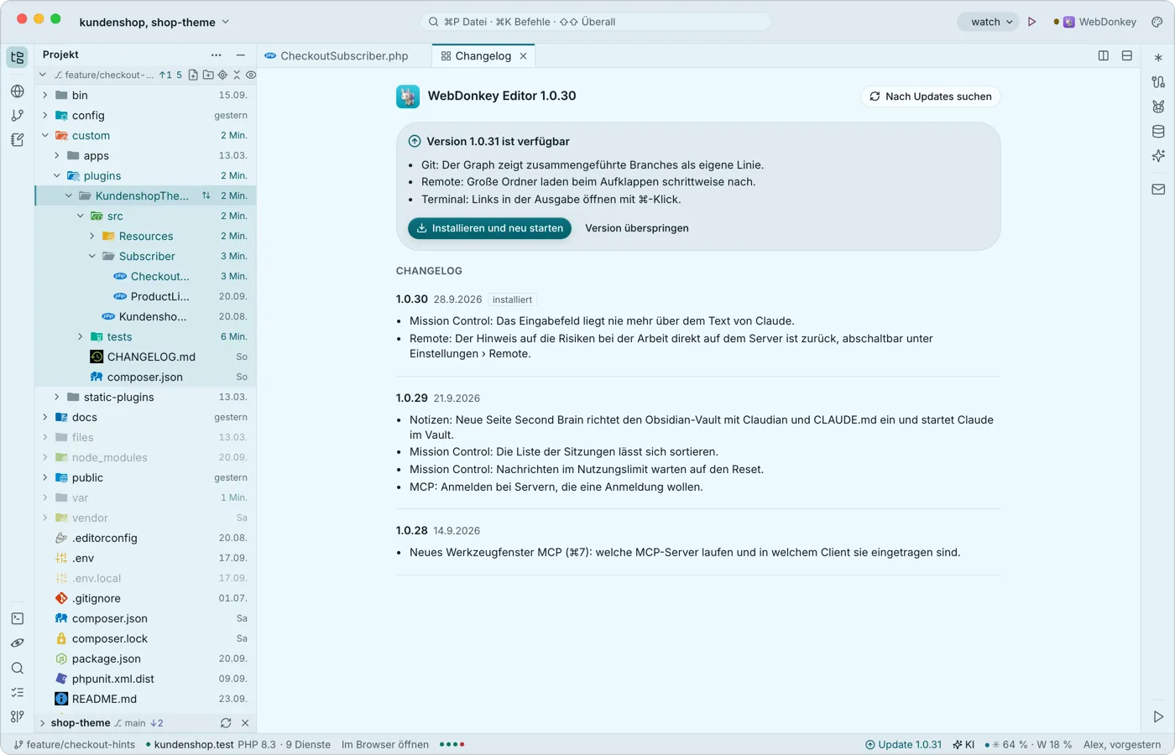Collapse the Subscriber folder
Image resolution: width=1175 pixels, height=755 pixels.
click(91, 256)
